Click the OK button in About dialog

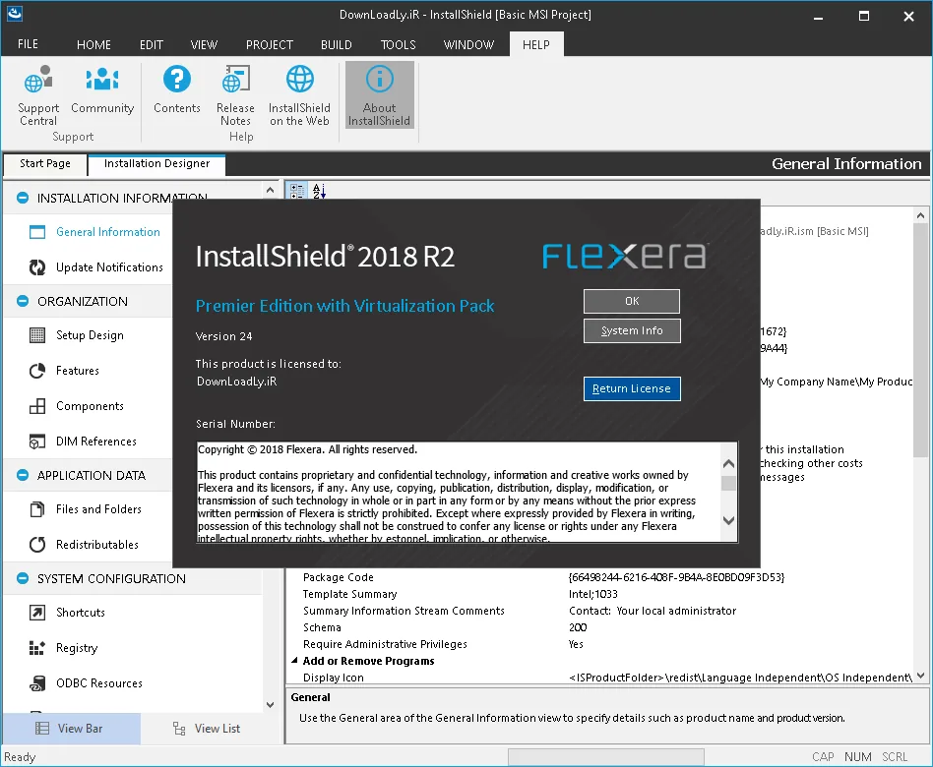(632, 302)
